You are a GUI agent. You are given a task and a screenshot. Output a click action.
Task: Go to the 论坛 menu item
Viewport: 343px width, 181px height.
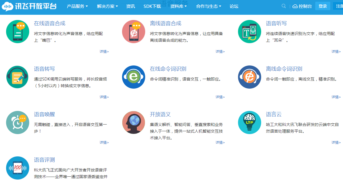click(x=234, y=6)
